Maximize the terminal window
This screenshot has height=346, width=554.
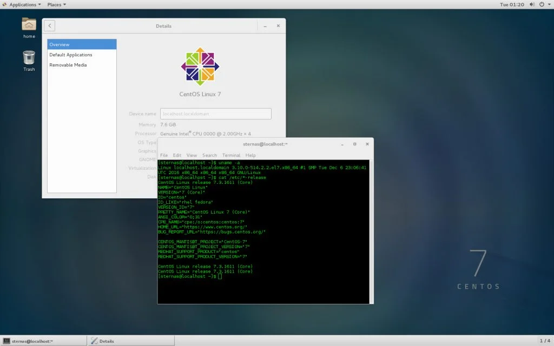pyautogui.click(x=355, y=144)
